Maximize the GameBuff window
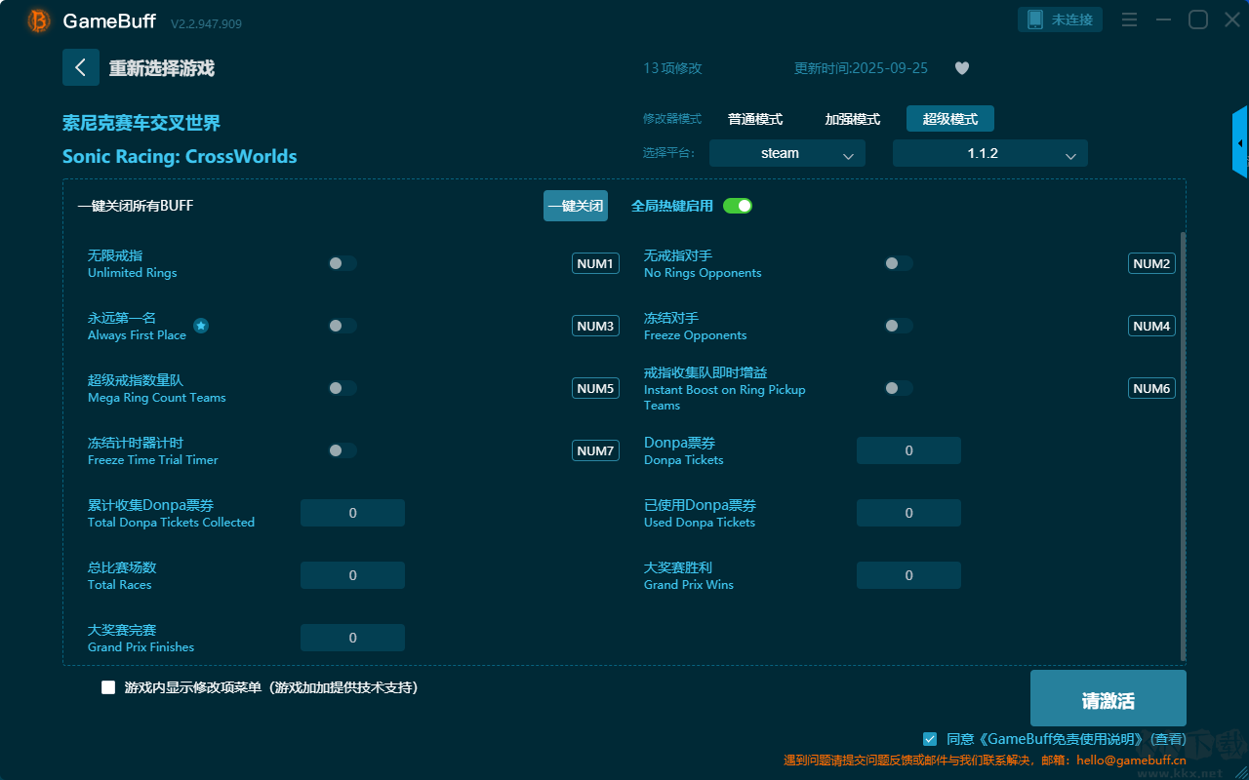Screen dimensions: 1249x780 pos(1197,19)
